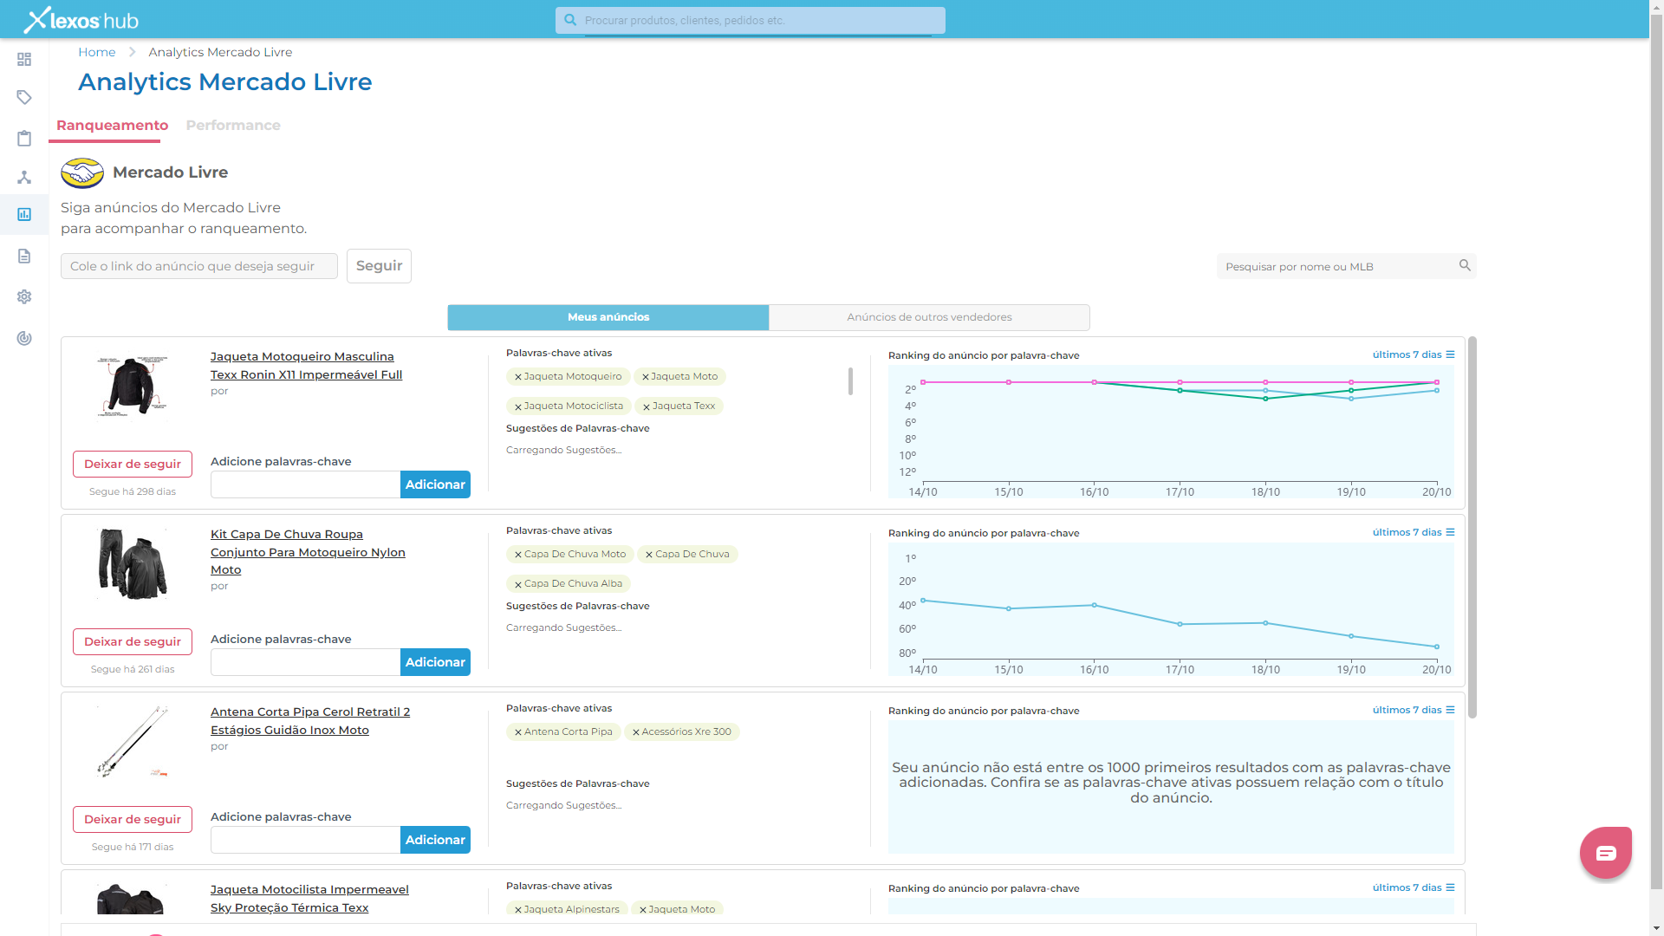Select Anúncios de outros vendedores tab
Viewport: 1664px width, 936px height.
coord(929,317)
